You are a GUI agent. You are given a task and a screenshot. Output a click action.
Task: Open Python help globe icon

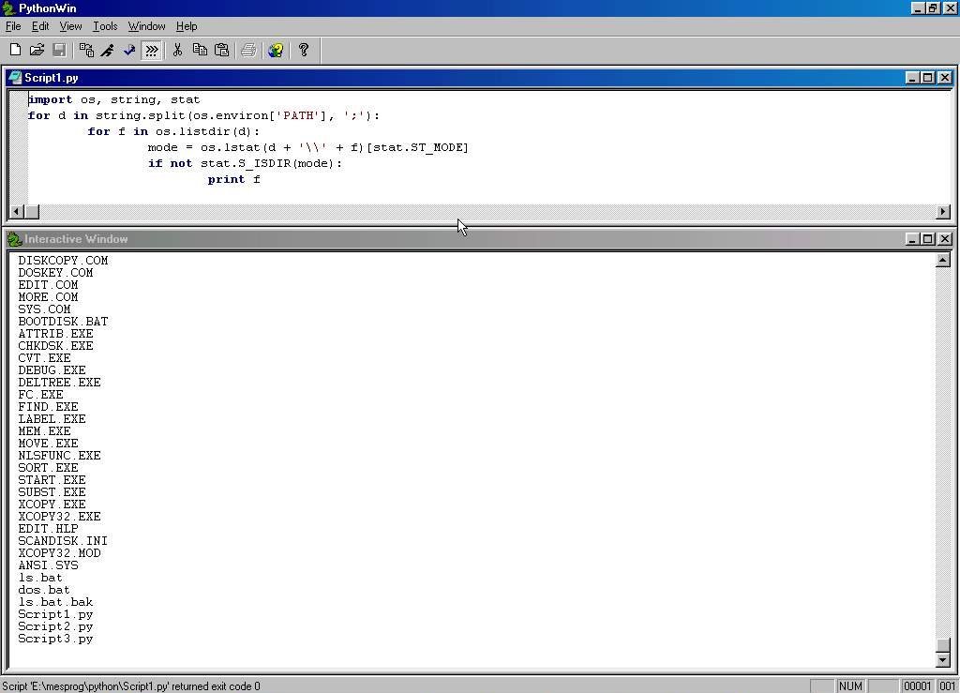276,51
